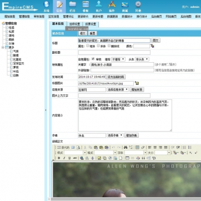Open the 用户 (User) top navigation icon
Screen dimensions: 201x201
[x=99, y=6]
